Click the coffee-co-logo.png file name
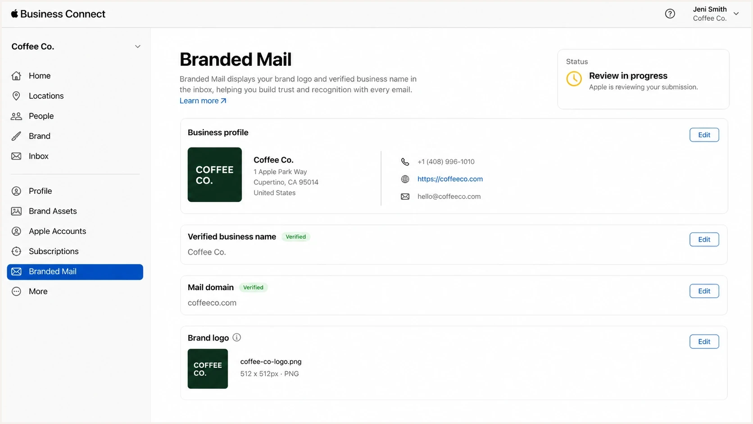 (271, 361)
